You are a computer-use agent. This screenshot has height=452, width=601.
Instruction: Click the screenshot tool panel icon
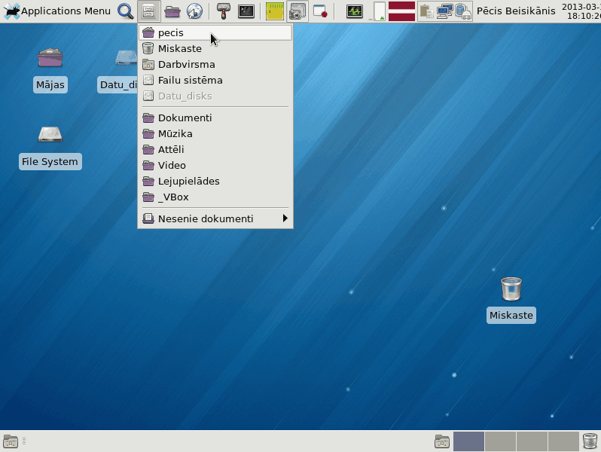(x=297, y=11)
